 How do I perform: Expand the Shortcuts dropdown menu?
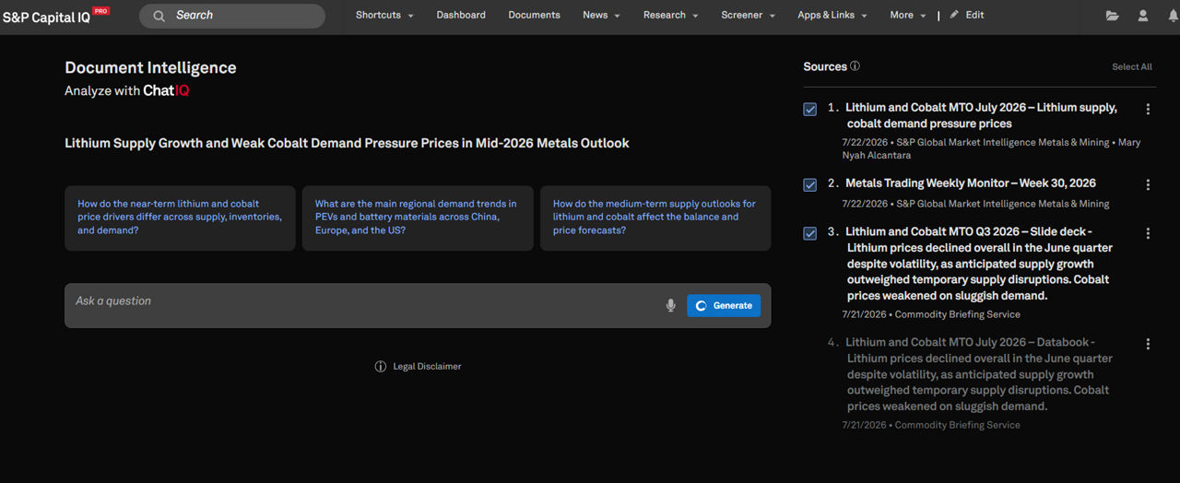[x=384, y=15]
